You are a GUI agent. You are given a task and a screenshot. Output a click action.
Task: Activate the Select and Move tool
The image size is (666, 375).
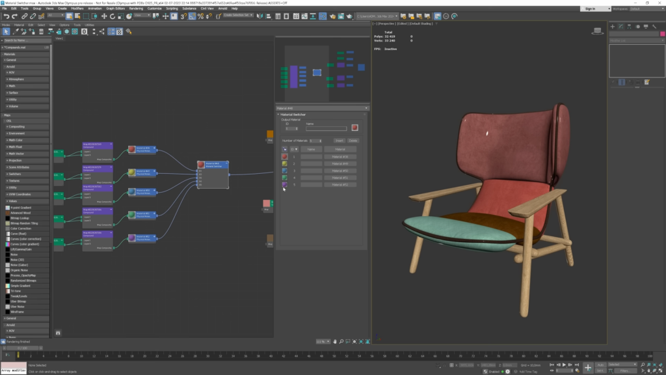pyautogui.click(x=104, y=16)
